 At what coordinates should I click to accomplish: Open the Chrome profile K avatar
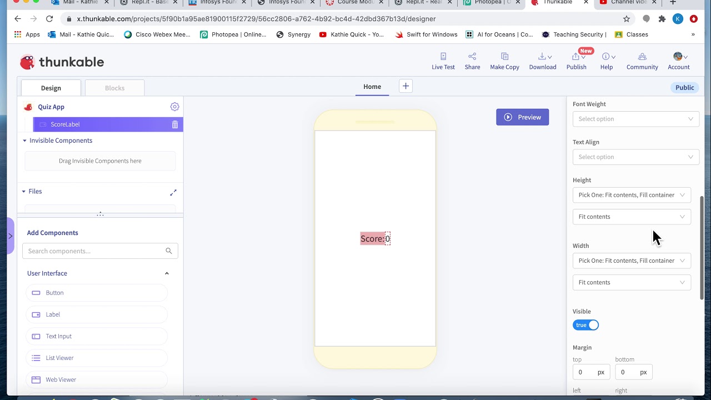pos(678,19)
